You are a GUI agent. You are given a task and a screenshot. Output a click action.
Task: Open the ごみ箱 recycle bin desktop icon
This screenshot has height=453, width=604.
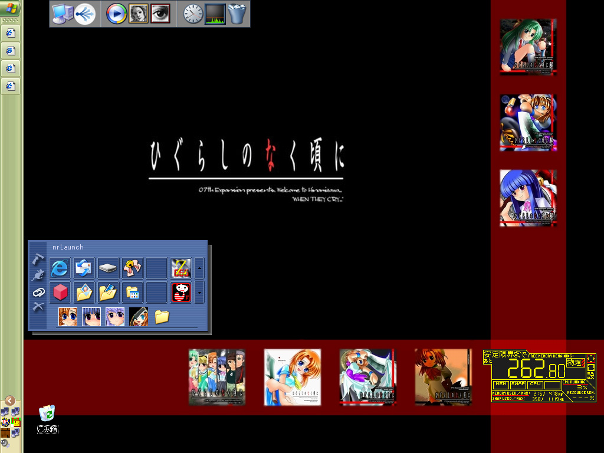coord(47,419)
